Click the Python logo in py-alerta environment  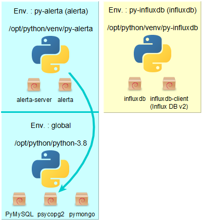(50, 55)
